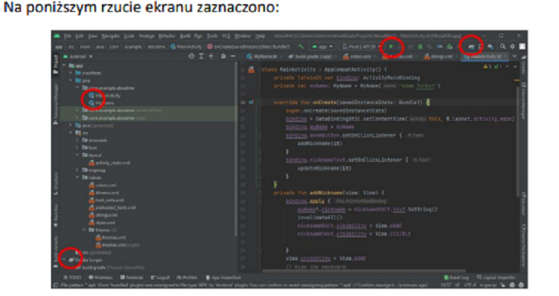
Task: Open the Event Log button
Action: 456,277
